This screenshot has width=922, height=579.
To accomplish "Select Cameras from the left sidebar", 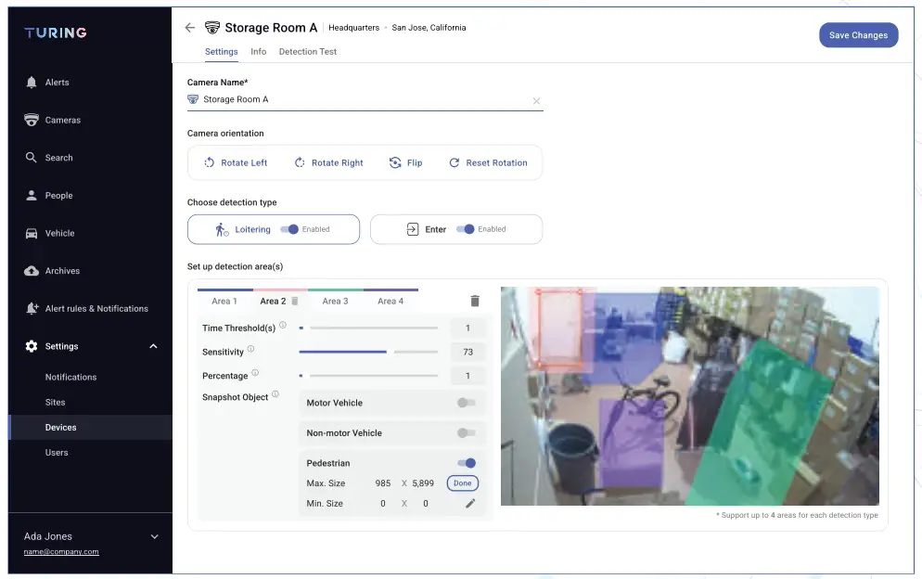I will (32, 120).
